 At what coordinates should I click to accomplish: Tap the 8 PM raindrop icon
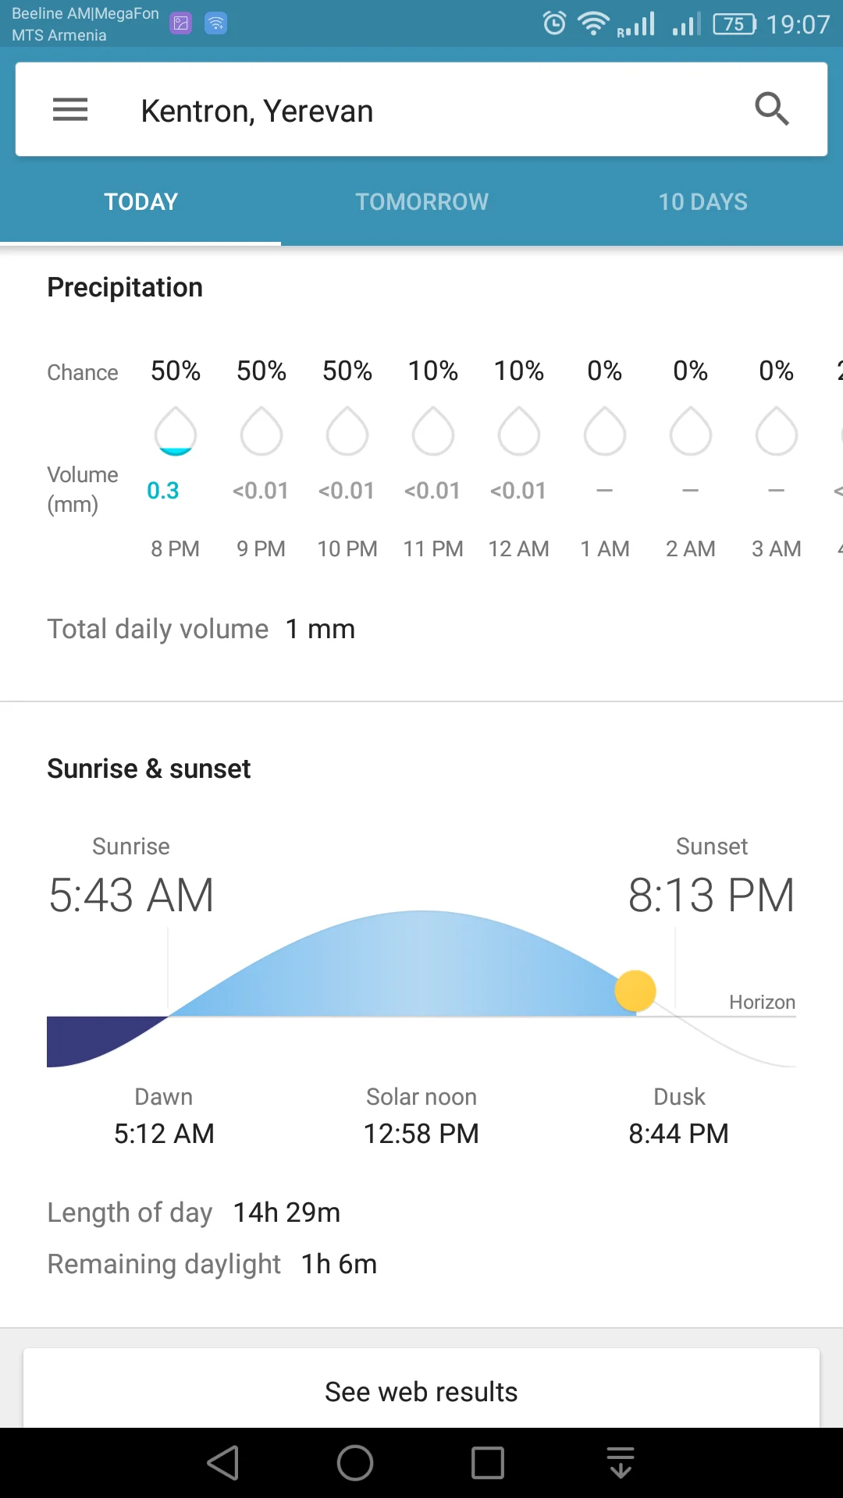tap(176, 431)
